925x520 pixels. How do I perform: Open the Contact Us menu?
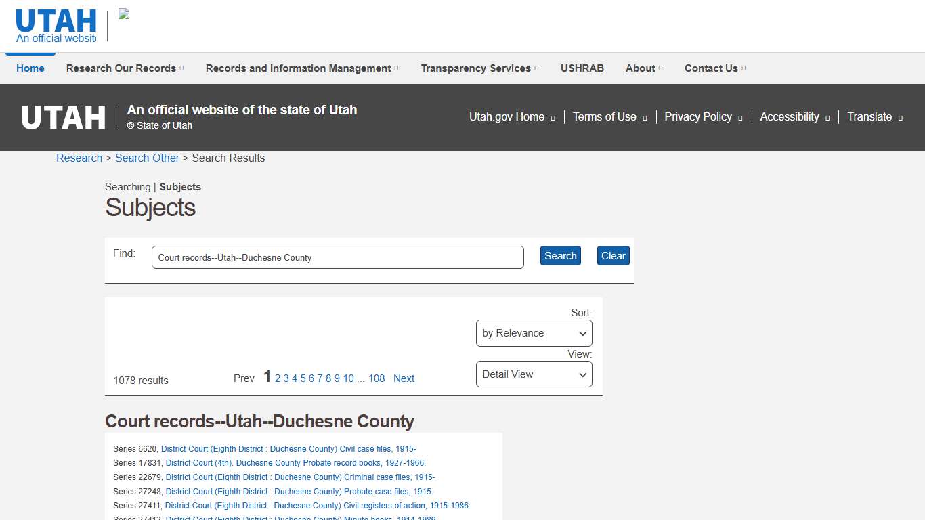tap(714, 68)
